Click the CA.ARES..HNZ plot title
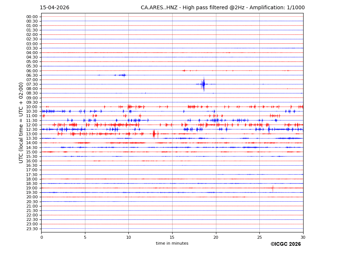Image resolution: width=344 pixels, height=258 pixels. 223,8
